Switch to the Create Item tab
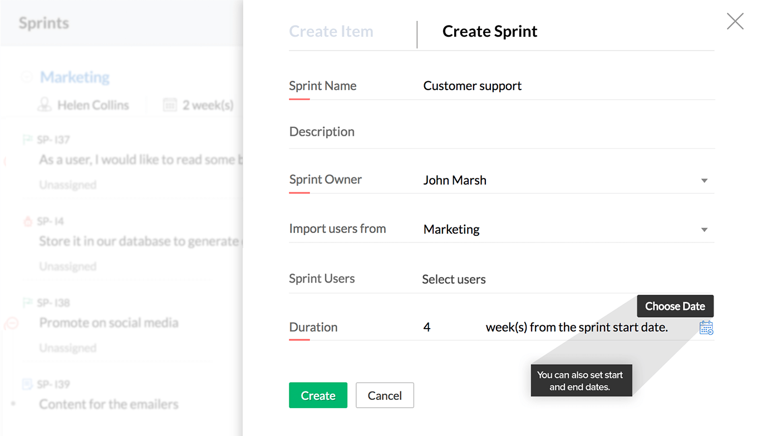 coord(331,32)
